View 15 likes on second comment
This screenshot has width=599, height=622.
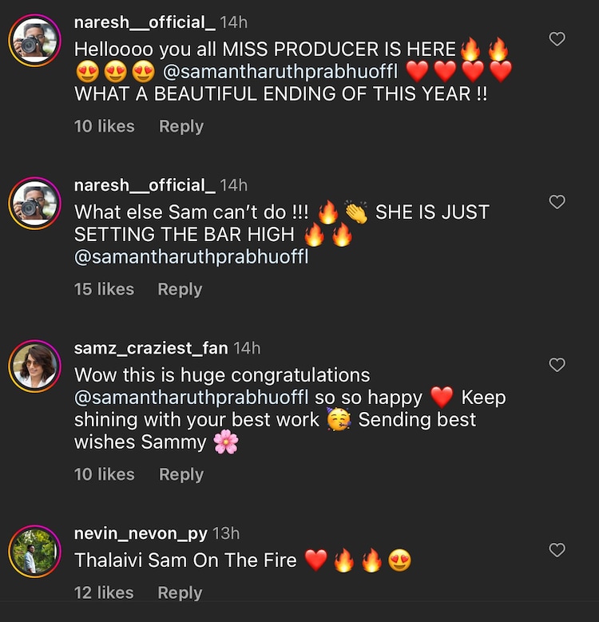(x=104, y=289)
